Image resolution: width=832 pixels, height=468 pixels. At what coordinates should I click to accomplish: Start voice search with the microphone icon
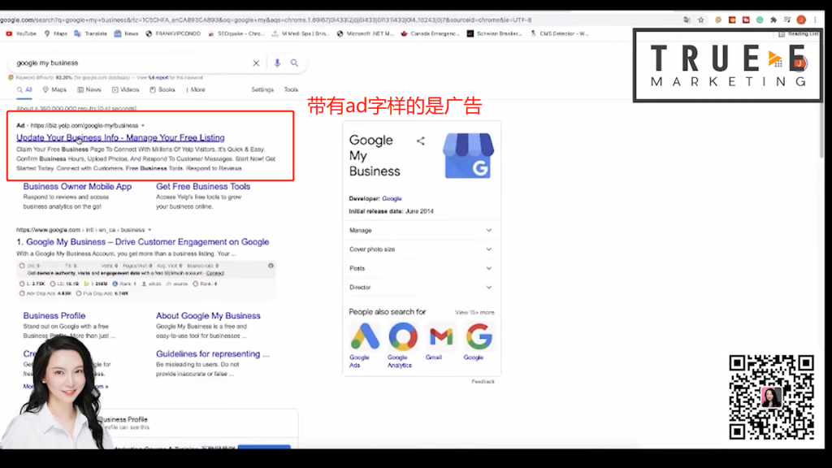[x=277, y=63]
